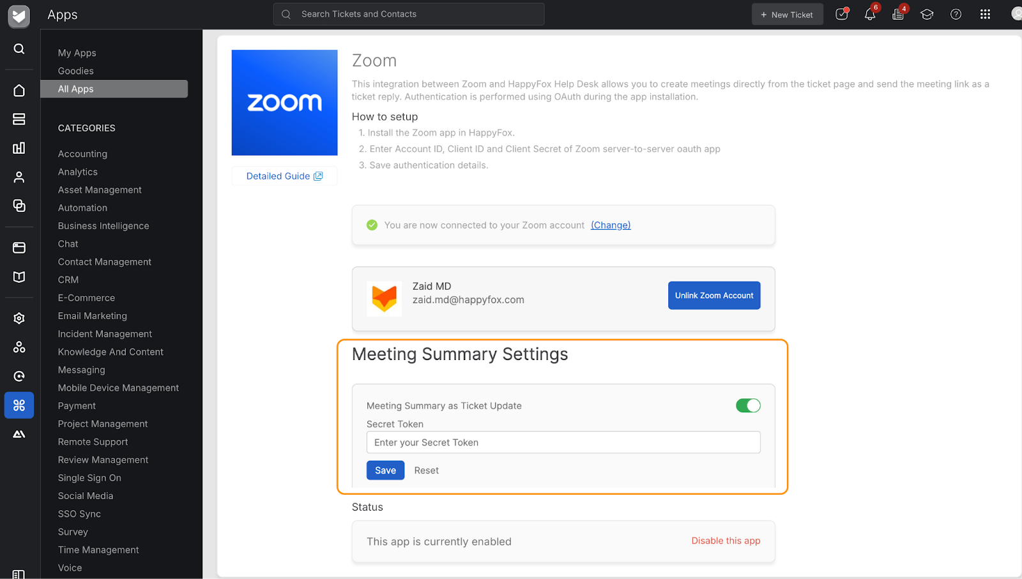Click the Change Zoom account link
Viewport: 1022px width, 579px height.
point(611,225)
